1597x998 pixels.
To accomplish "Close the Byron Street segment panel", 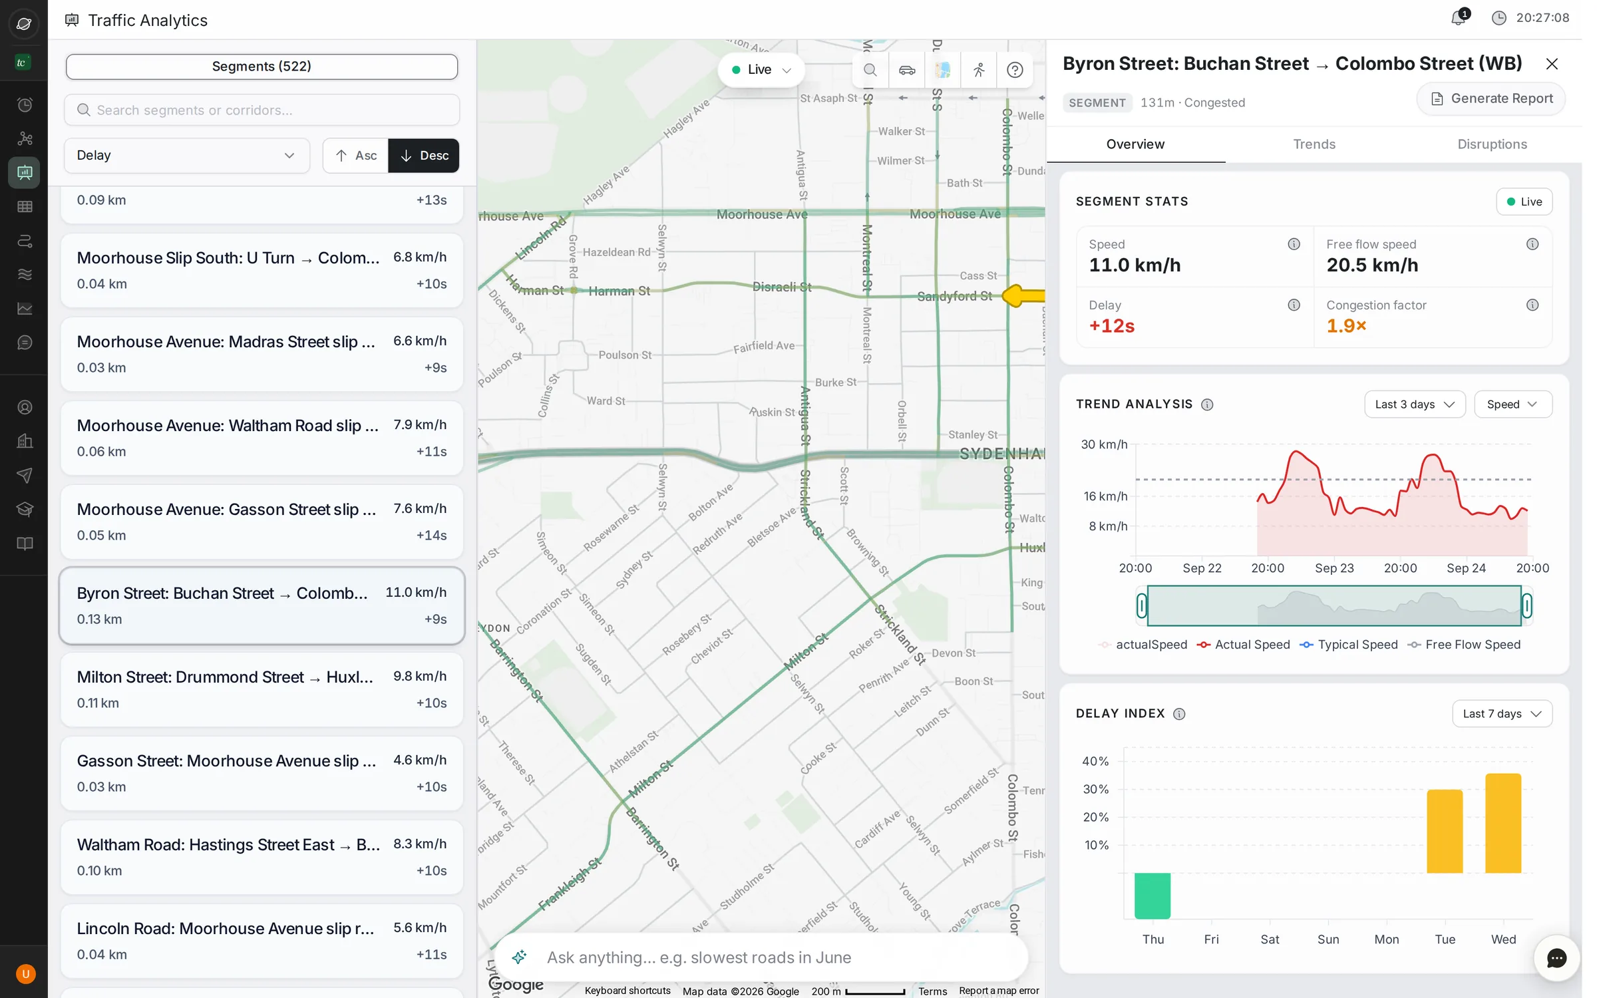I will [x=1552, y=64].
